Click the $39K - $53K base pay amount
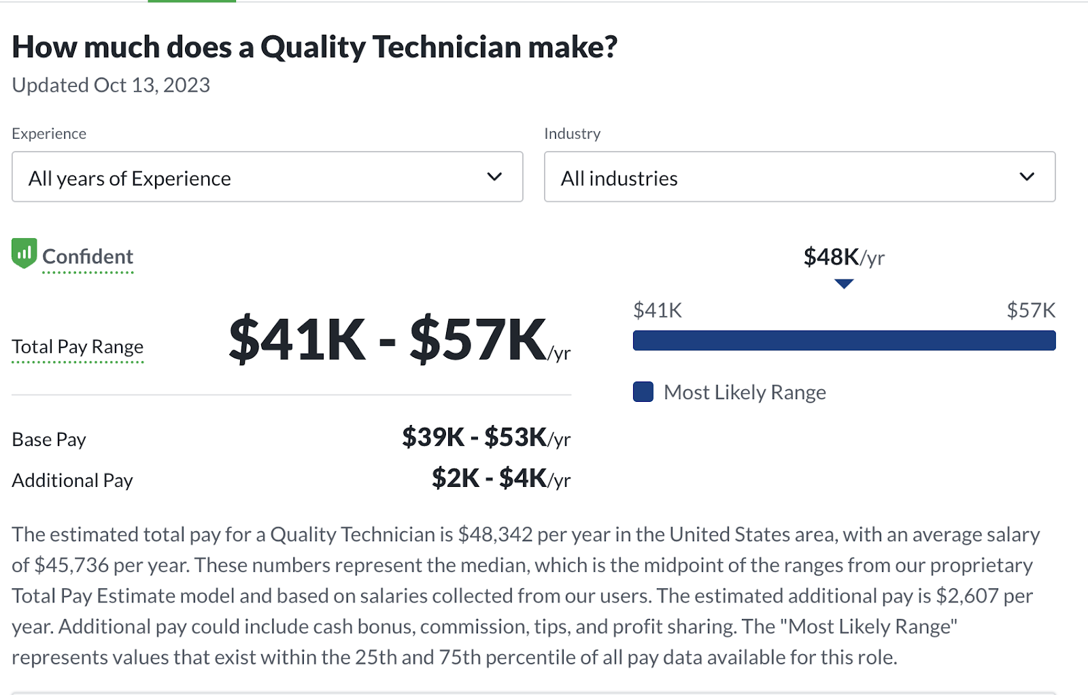The height and width of the screenshot is (695, 1088). [486, 438]
